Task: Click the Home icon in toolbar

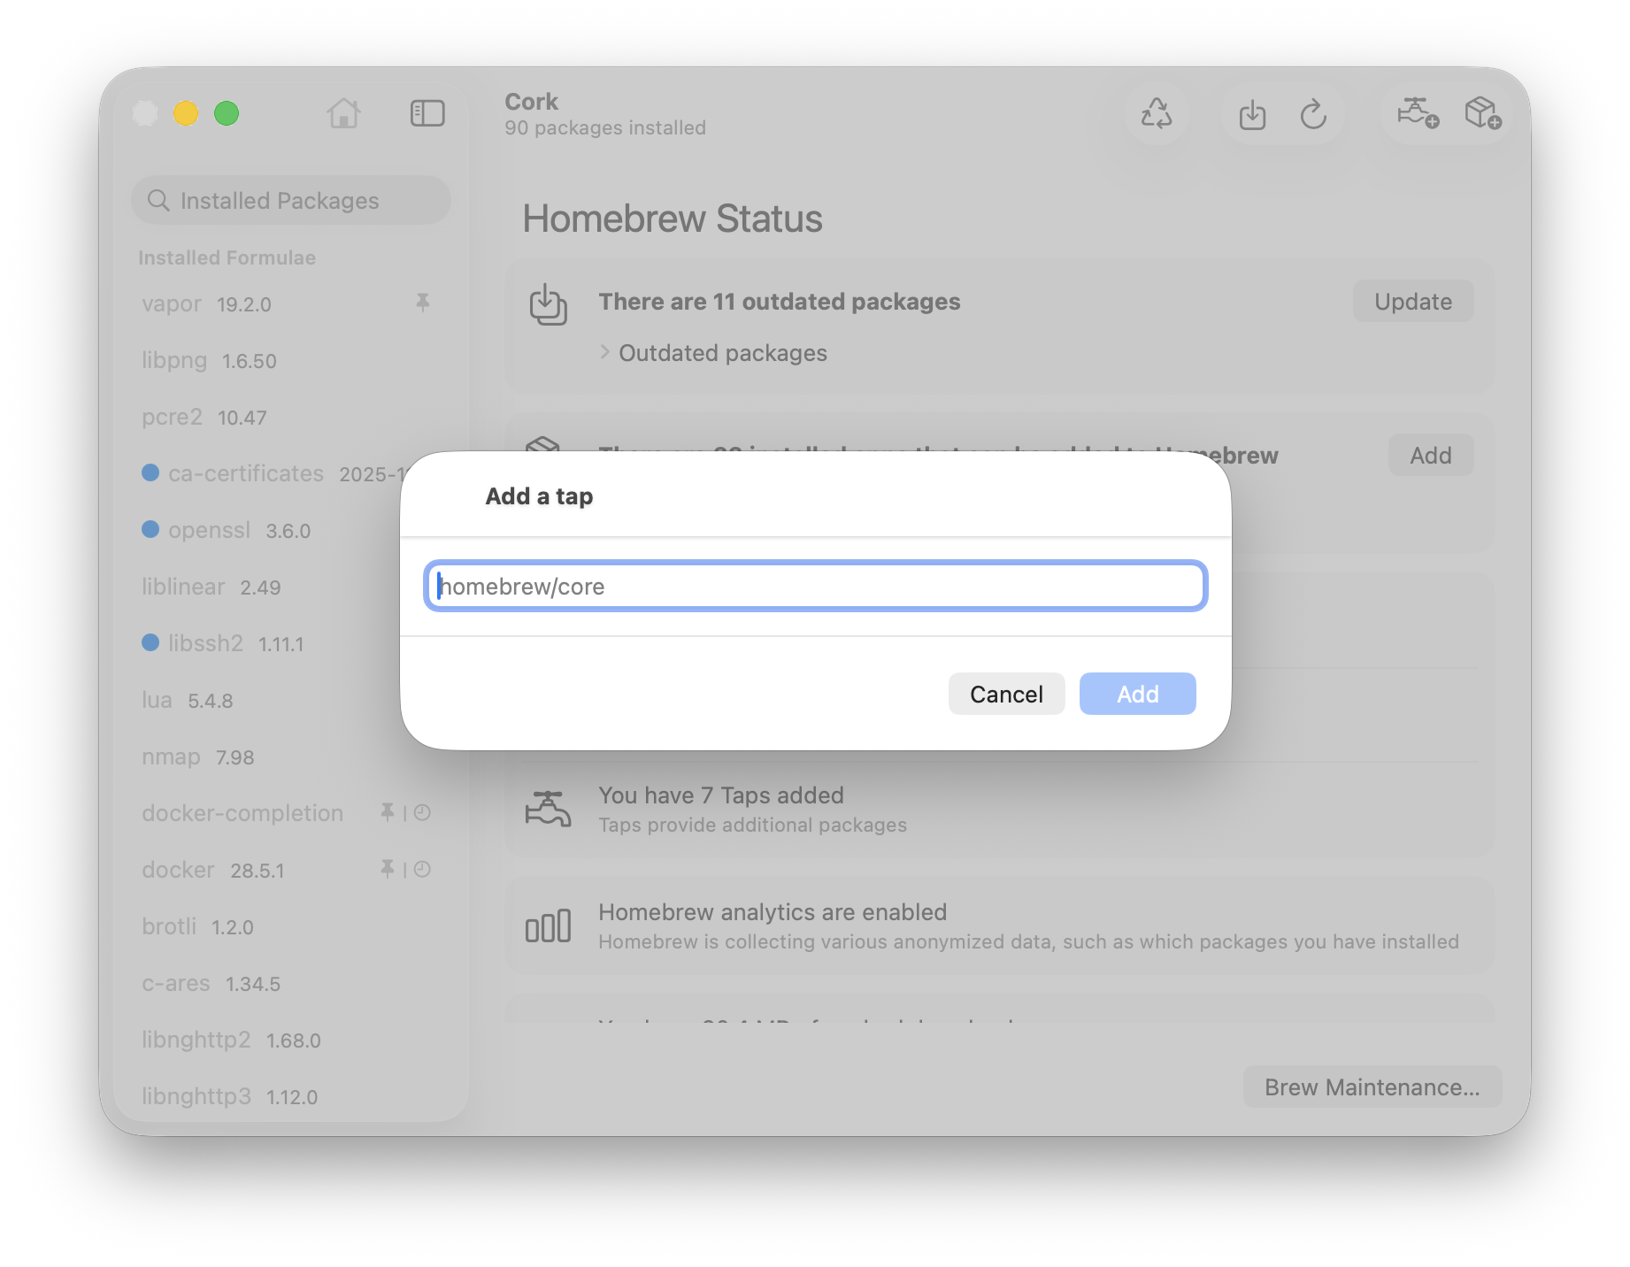Action: point(343,113)
